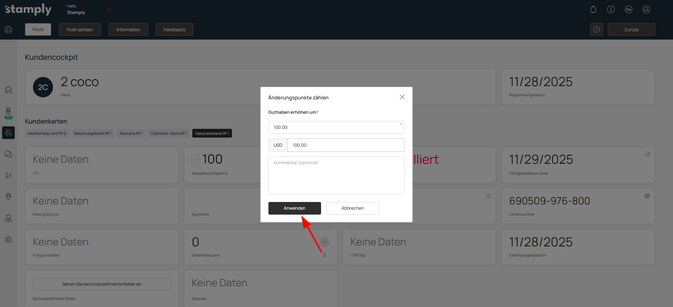Viewport: 673px width, 307px height.
Task: Switch to the Push senden tab
Action: pos(80,29)
